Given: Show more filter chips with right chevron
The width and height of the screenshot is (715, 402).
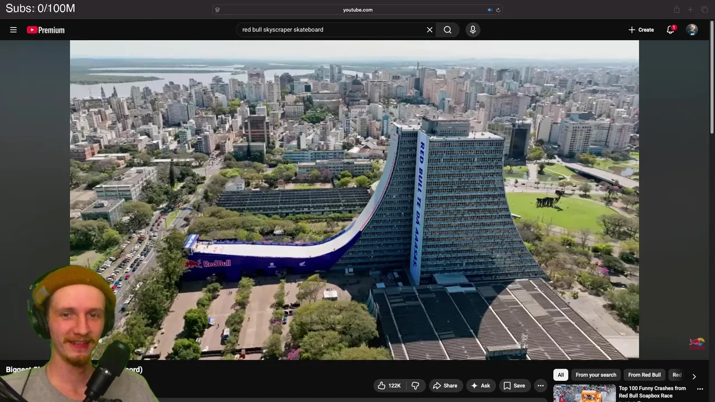Looking at the screenshot, I should point(694,376).
